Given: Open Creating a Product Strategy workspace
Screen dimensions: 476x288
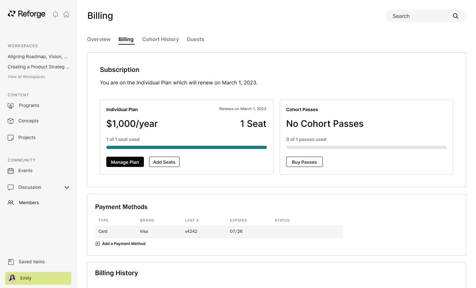Looking at the screenshot, I should (x=39, y=67).
